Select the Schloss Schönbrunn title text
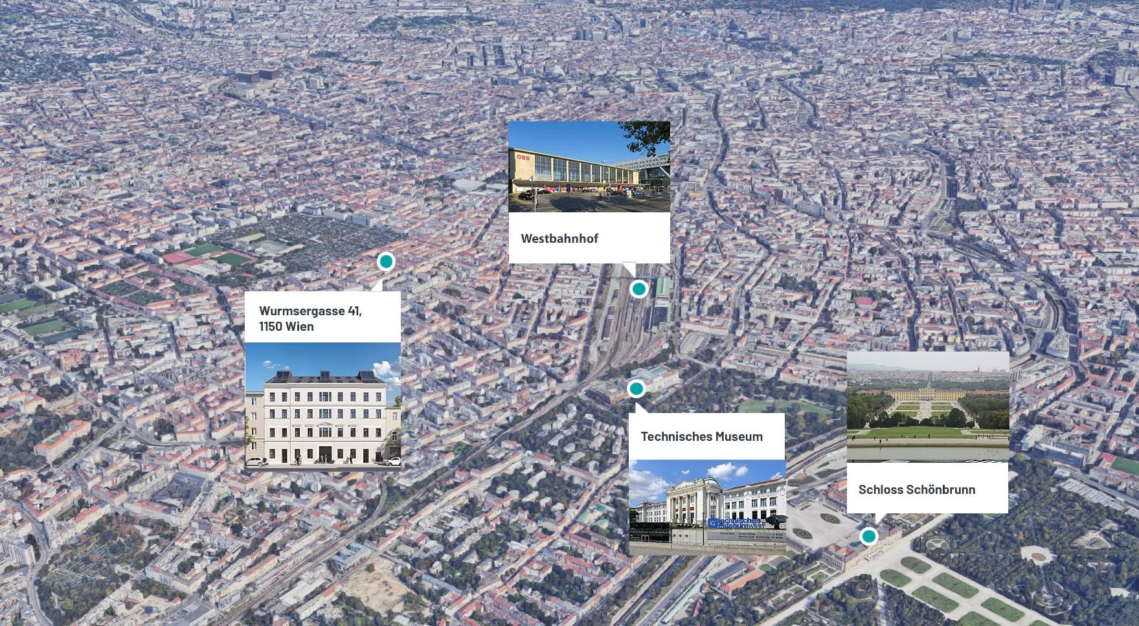The image size is (1139, 626). pos(916,489)
